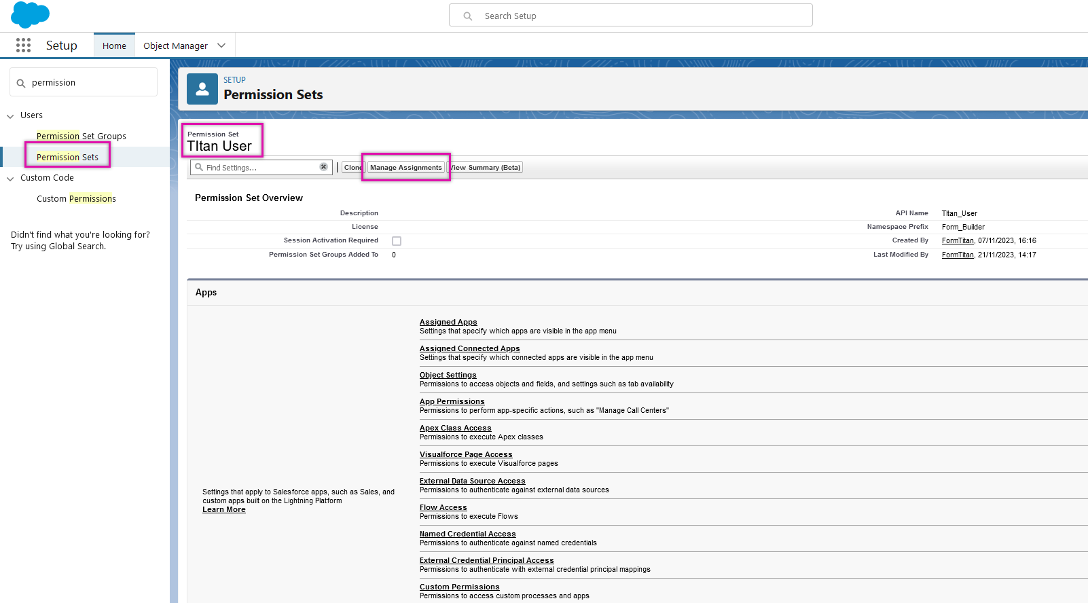Click the Setup app name label
This screenshot has height=603, width=1088.
62,45
